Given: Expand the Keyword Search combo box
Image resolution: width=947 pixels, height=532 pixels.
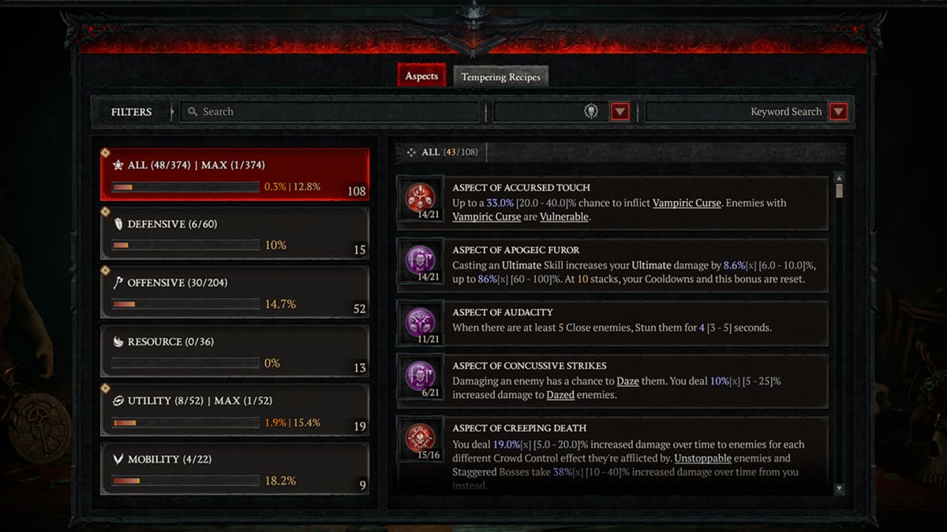Looking at the screenshot, I should (x=748, y=112).
